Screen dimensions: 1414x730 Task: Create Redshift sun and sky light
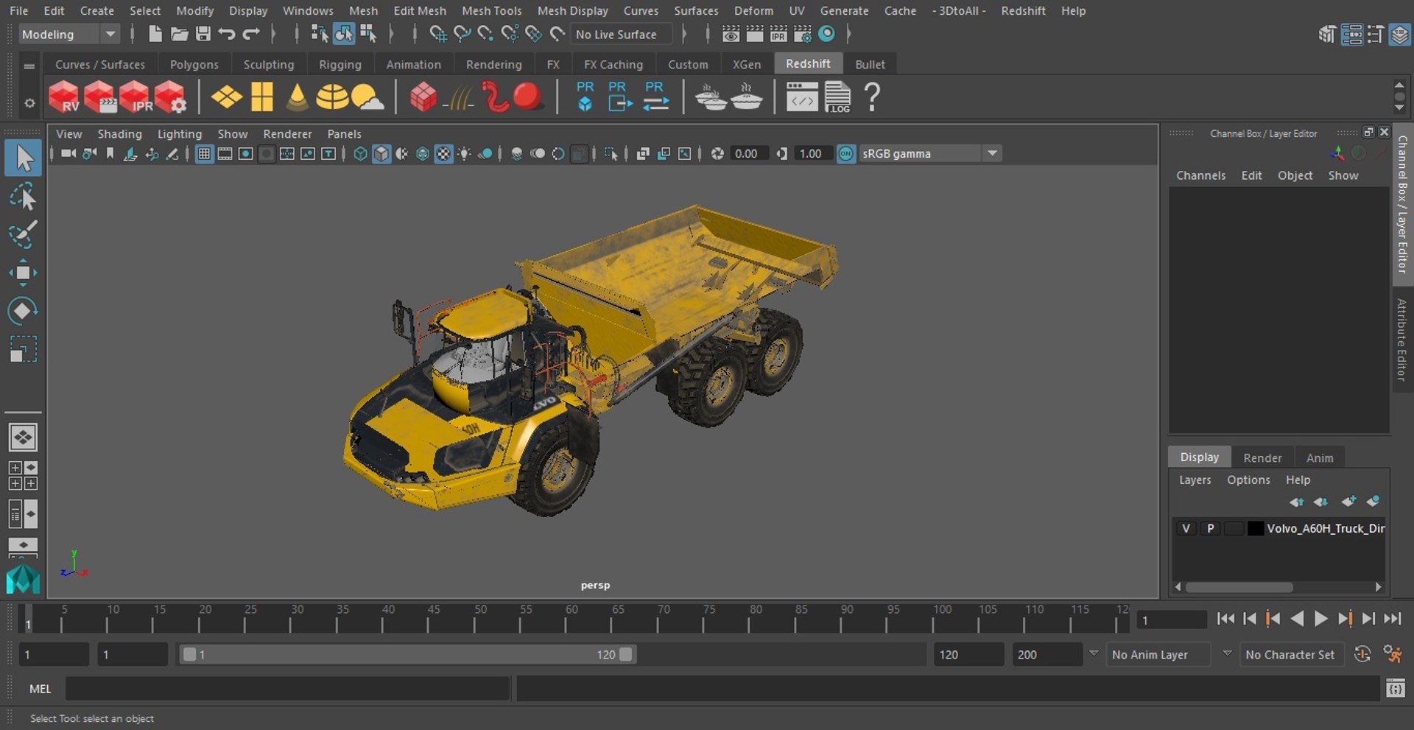(x=367, y=97)
